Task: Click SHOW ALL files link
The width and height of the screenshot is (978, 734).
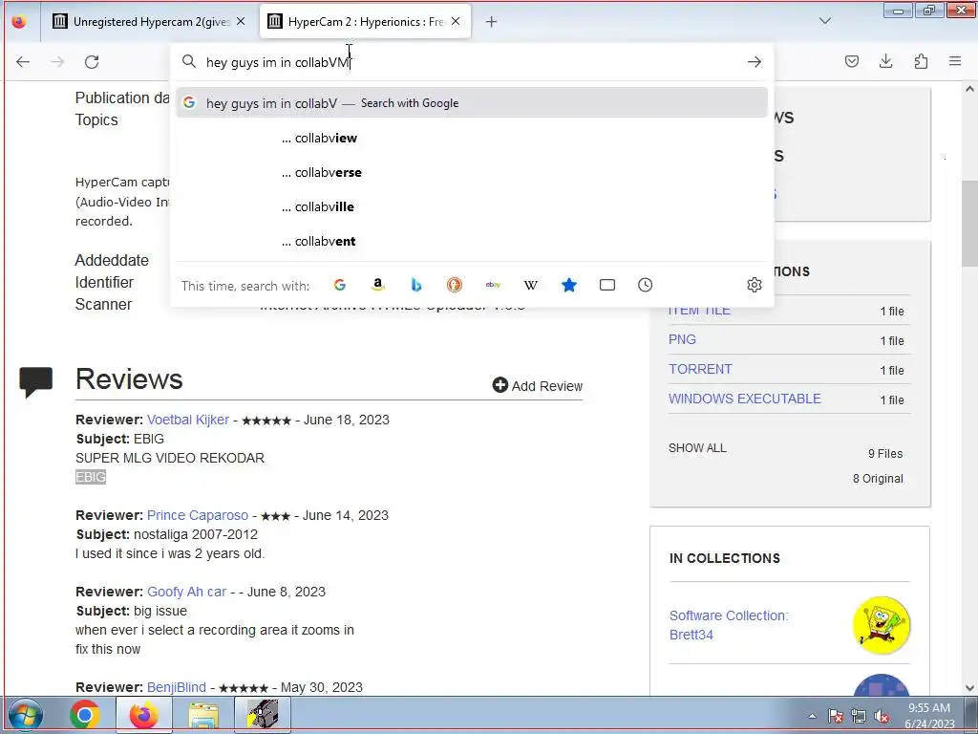Action: [697, 448]
